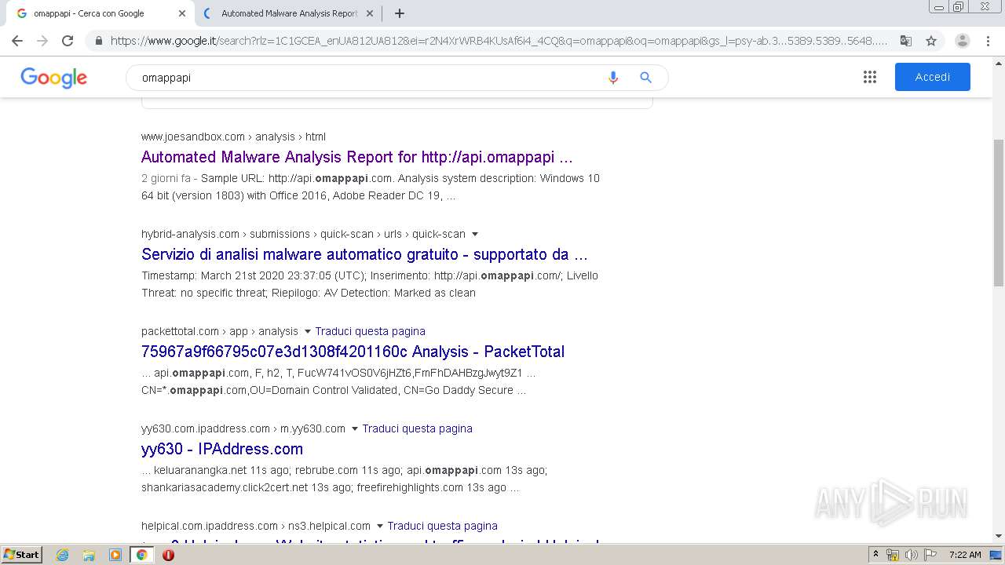Launch Internet Explorer from taskbar
Image resolution: width=1005 pixels, height=565 pixels.
pyautogui.click(x=63, y=555)
